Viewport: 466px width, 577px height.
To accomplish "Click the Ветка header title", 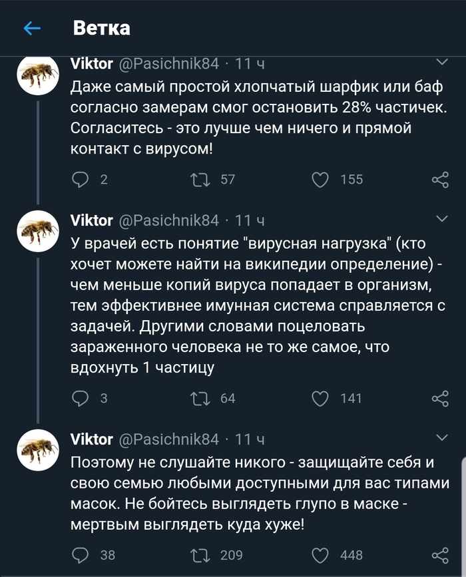I will click(101, 28).
